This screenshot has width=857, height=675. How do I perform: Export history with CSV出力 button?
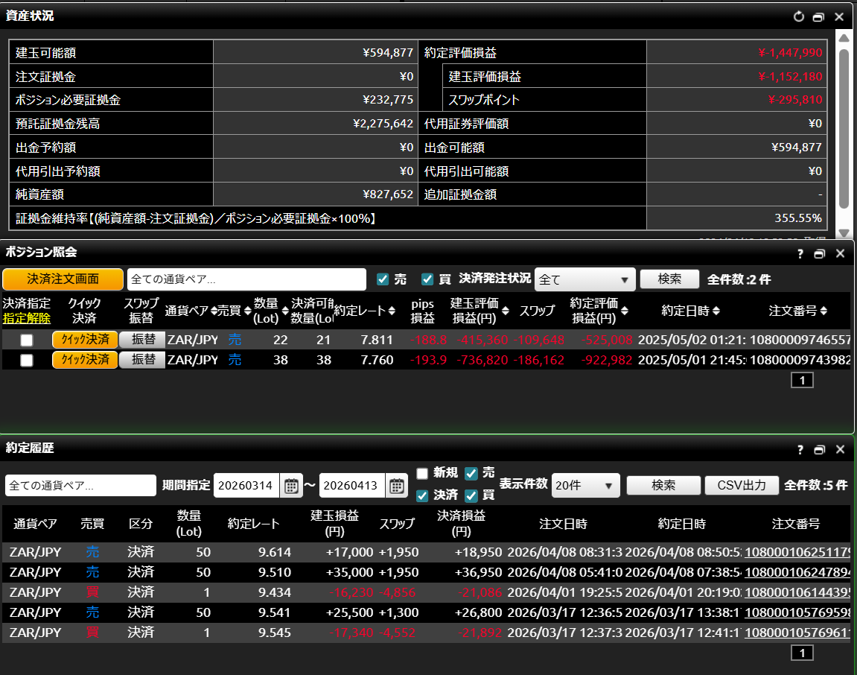(x=741, y=486)
